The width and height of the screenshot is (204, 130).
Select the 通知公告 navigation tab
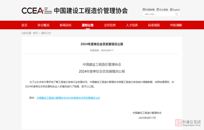pos(88,25)
